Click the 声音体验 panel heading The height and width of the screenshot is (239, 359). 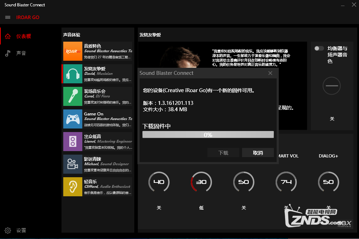[72, 35]
